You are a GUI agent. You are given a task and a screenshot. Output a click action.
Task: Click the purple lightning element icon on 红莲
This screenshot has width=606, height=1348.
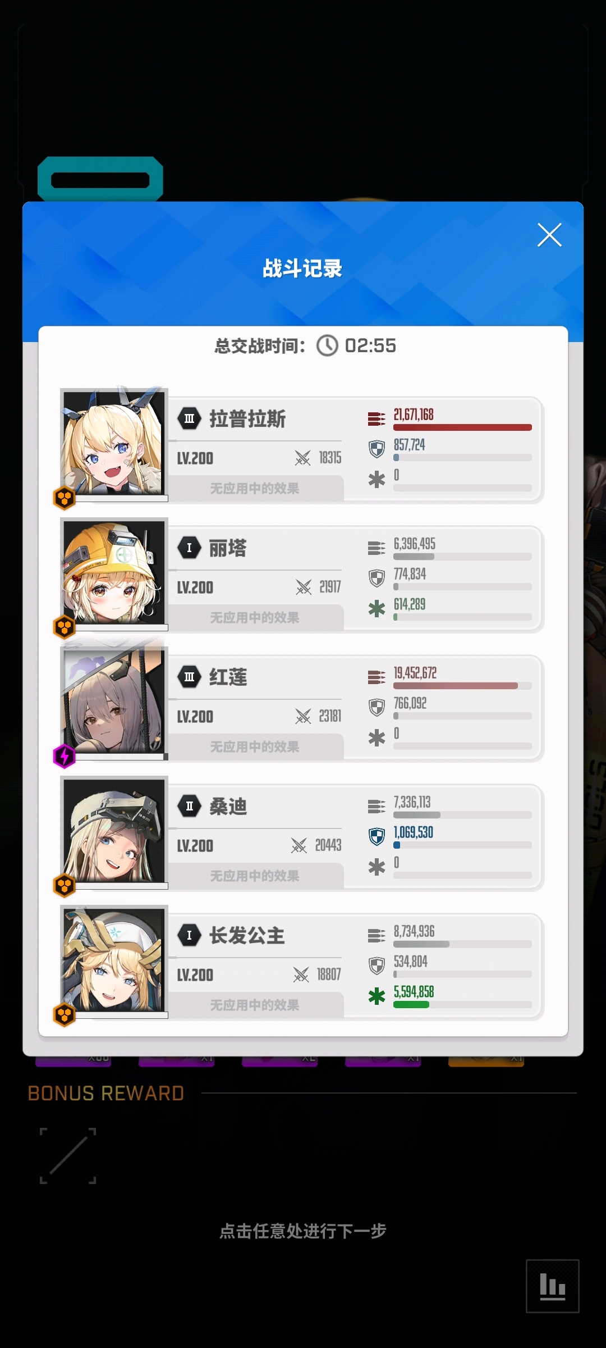pos(65,757)
